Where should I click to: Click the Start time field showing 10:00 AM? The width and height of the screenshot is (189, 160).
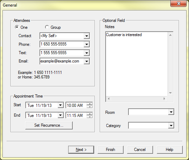pyautogui.click(x=76, y=105)
